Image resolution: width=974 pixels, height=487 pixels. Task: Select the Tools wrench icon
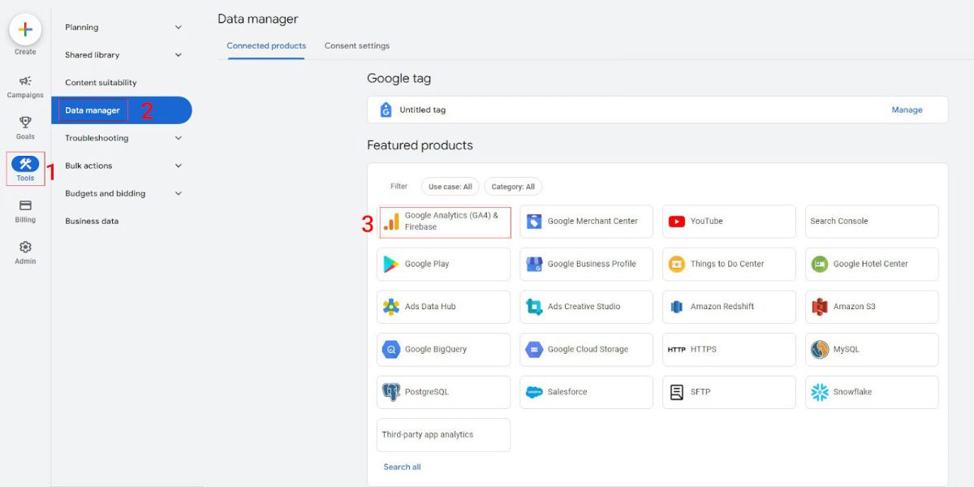[25, 164]
